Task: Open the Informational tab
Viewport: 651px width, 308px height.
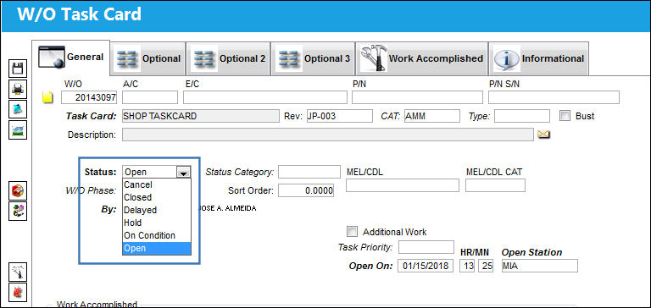Action: coord(538,59)
